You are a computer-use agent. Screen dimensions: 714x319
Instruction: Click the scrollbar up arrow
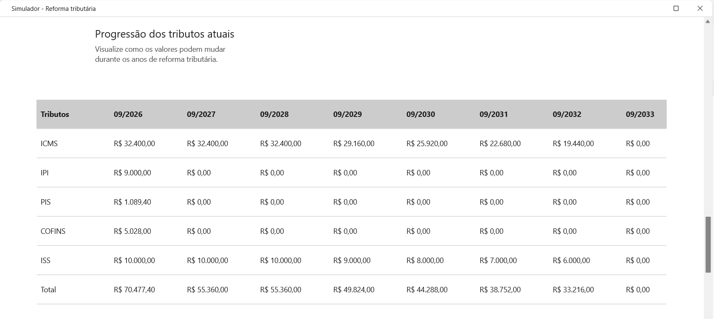click(x=708, y=21)
